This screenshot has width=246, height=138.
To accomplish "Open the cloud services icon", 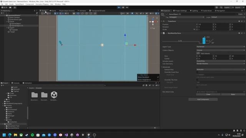I will (10, 7).
